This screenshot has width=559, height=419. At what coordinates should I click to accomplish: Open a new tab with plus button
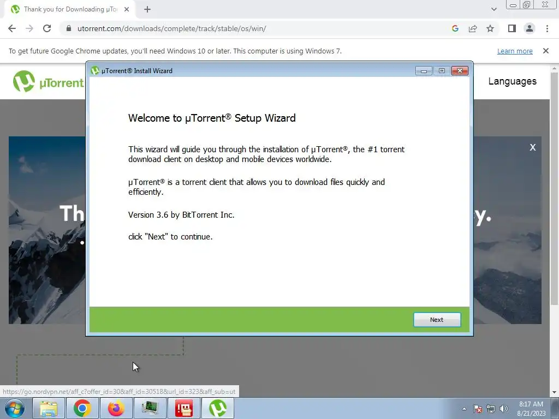(147, 9)
